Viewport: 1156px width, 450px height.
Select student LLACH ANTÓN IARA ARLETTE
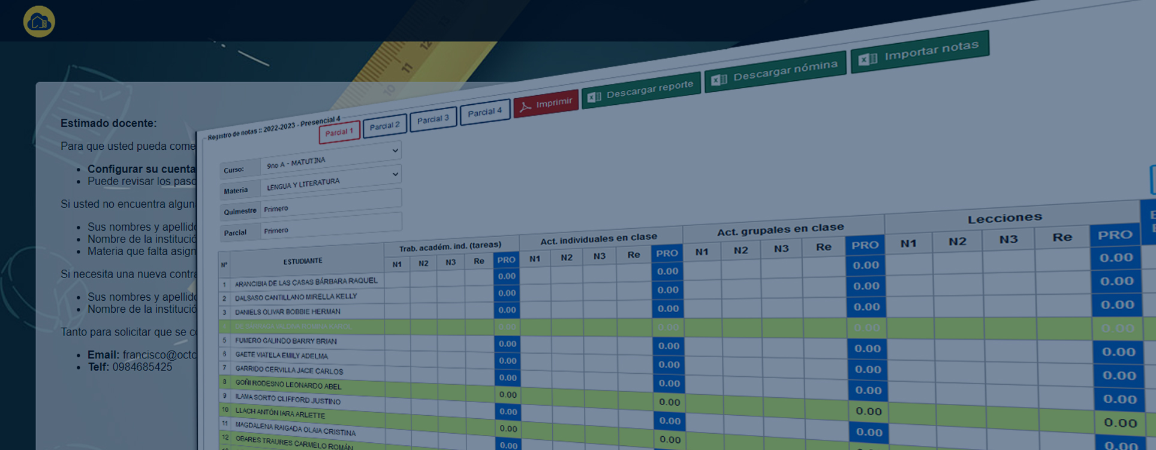point(280,413)
